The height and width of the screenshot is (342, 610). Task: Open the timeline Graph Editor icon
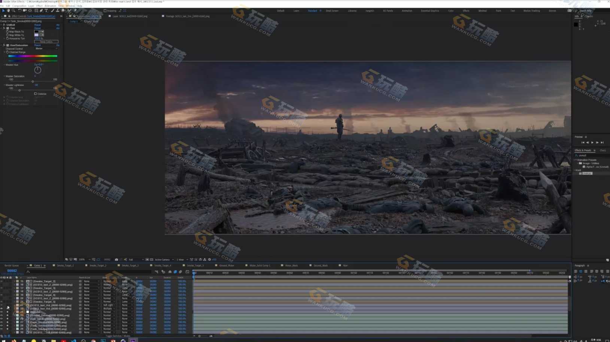point(187,272)
